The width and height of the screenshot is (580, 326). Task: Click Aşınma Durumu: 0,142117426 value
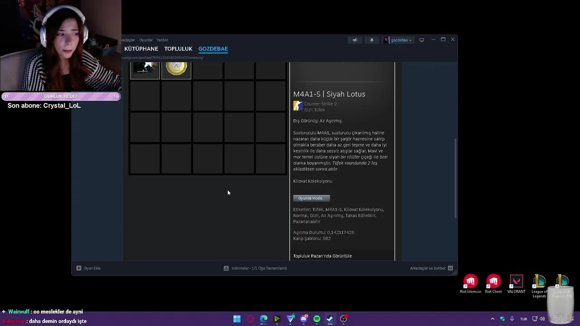(x=324, y=232)
